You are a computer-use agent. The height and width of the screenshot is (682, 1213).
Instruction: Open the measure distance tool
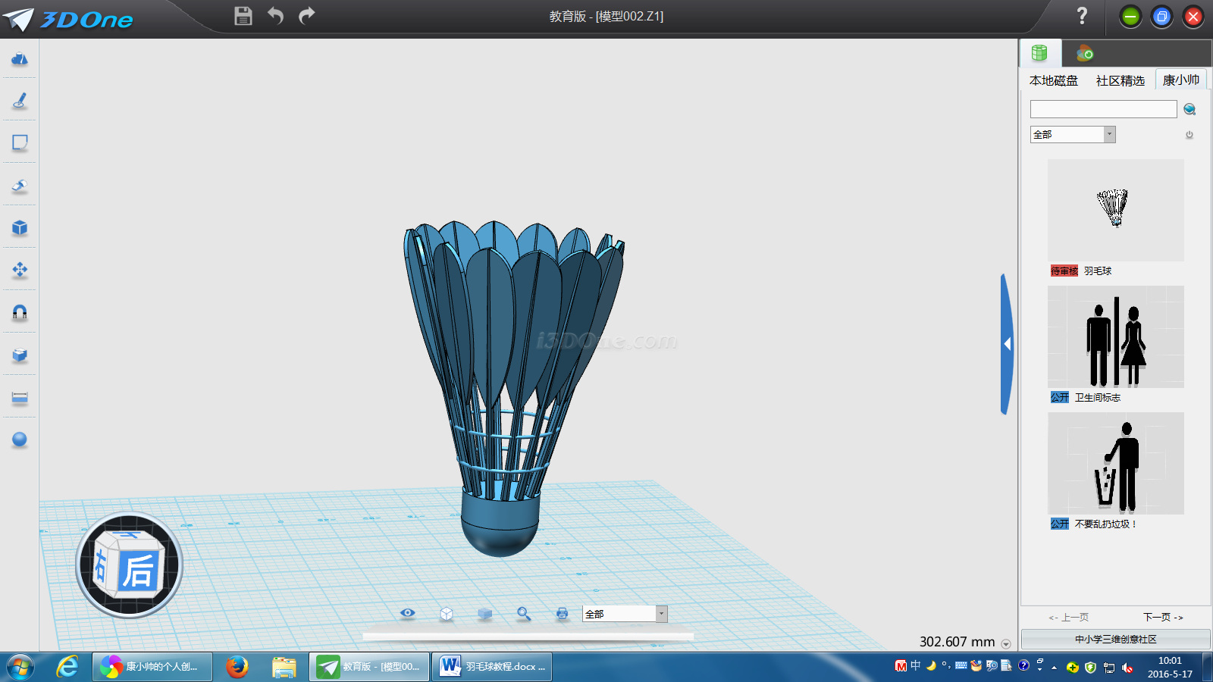point(20,398)
